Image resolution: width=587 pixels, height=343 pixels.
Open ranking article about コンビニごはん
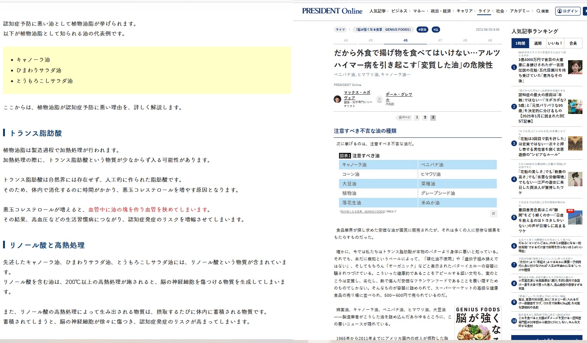click(549, 246)
